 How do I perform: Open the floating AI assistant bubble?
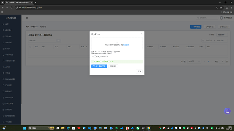tap(227, 111)
